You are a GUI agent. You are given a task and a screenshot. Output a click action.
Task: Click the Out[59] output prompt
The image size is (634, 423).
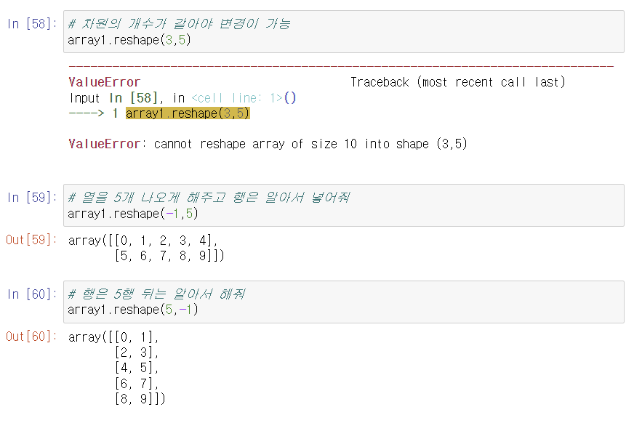click(x=31, y=240)
